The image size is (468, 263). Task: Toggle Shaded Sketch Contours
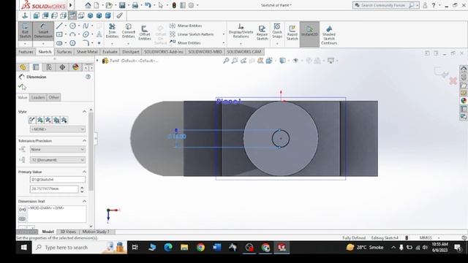(329, 35)
